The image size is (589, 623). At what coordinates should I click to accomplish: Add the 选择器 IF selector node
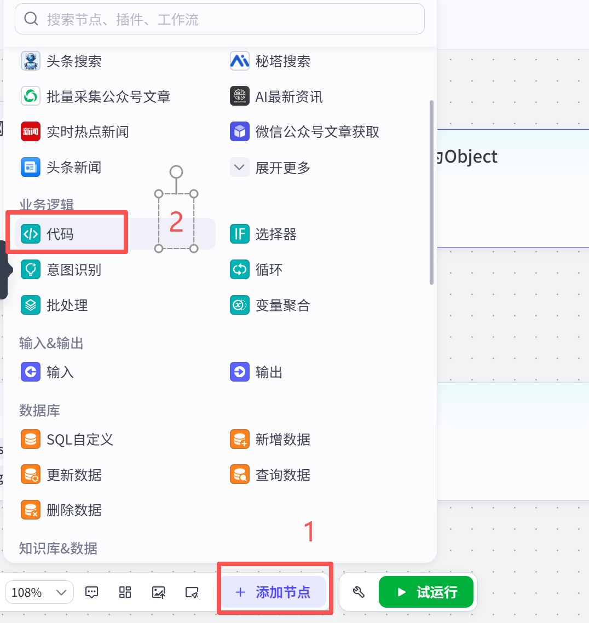[275, 234]
